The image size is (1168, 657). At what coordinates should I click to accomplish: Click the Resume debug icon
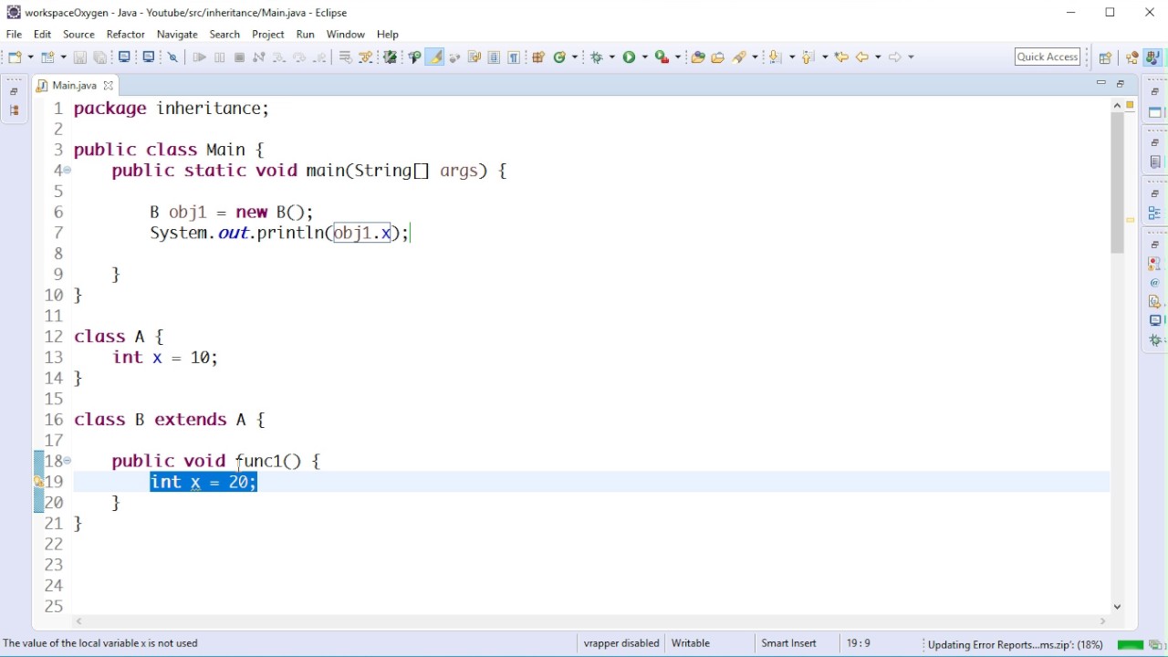199,57
